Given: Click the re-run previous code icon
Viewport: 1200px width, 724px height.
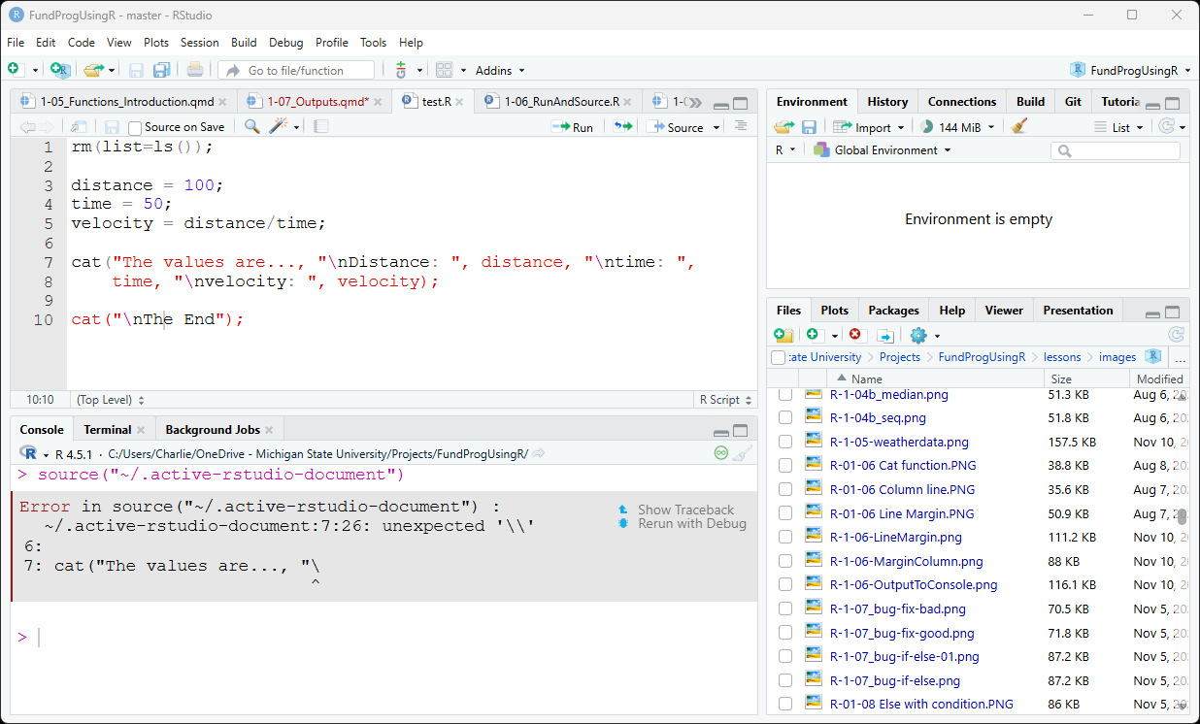Looking at the screenshot, I should point(622,127).
